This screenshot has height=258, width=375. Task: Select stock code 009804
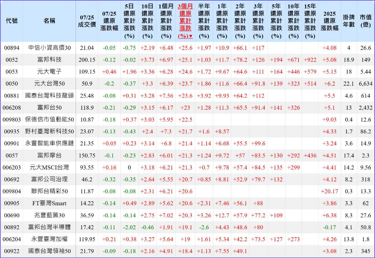pos(12,191)
